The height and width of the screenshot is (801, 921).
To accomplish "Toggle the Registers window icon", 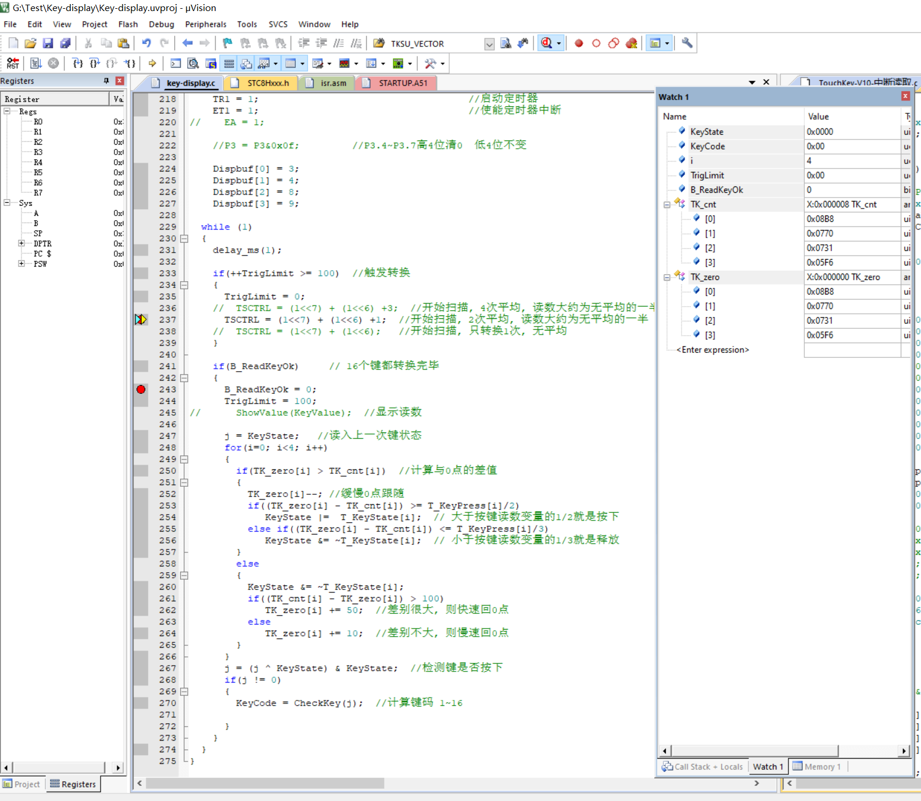I will (x=229, y=63).
